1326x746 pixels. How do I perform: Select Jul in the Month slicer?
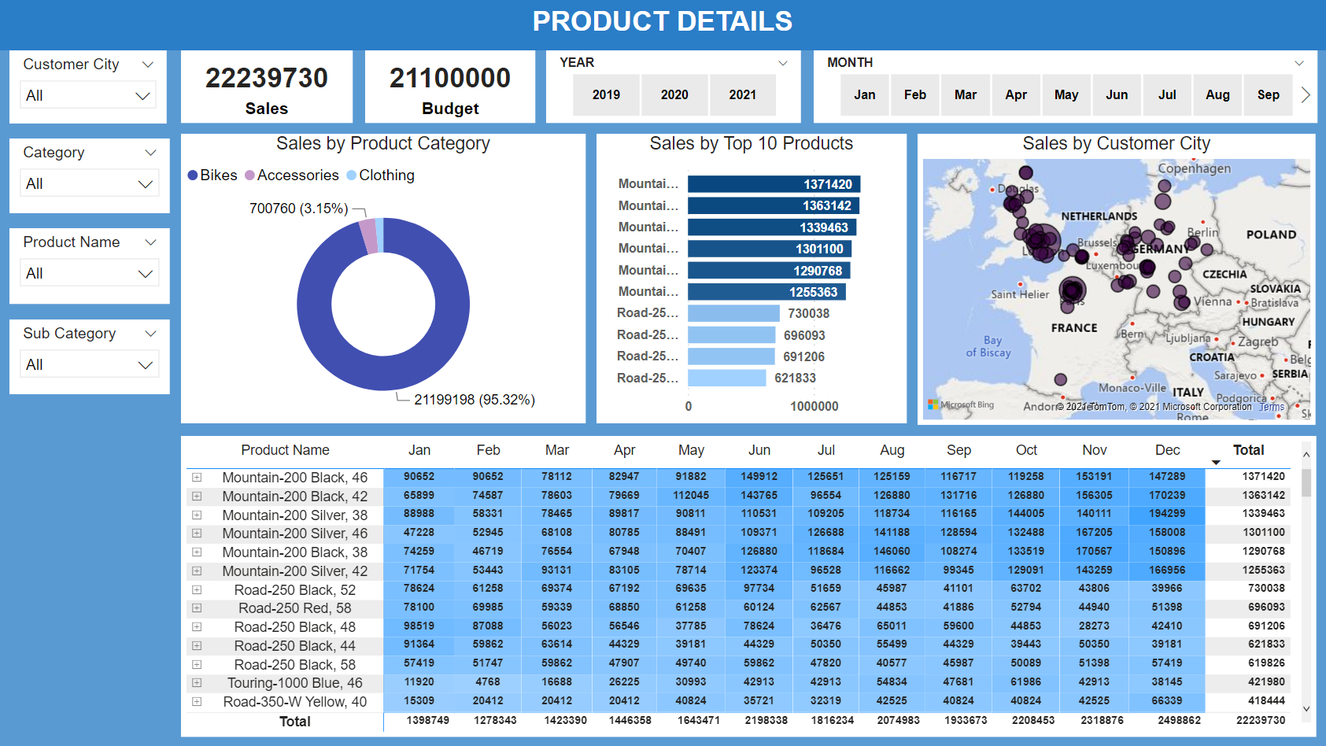[x=1167, y=94]
